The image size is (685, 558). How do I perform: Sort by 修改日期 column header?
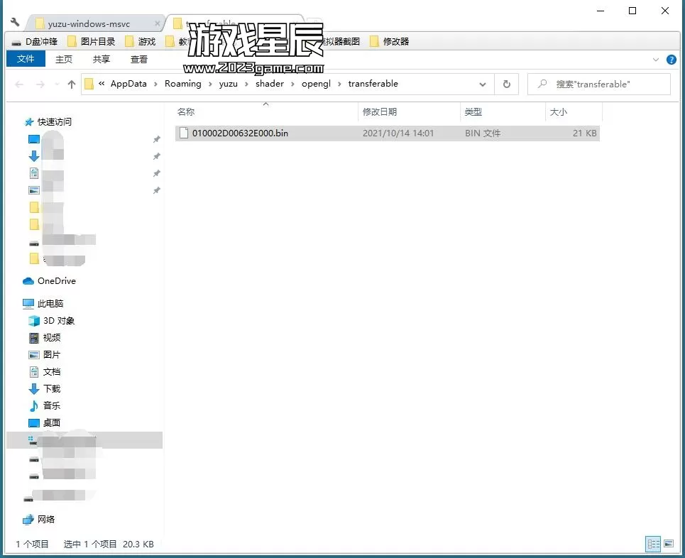point(380,112)
